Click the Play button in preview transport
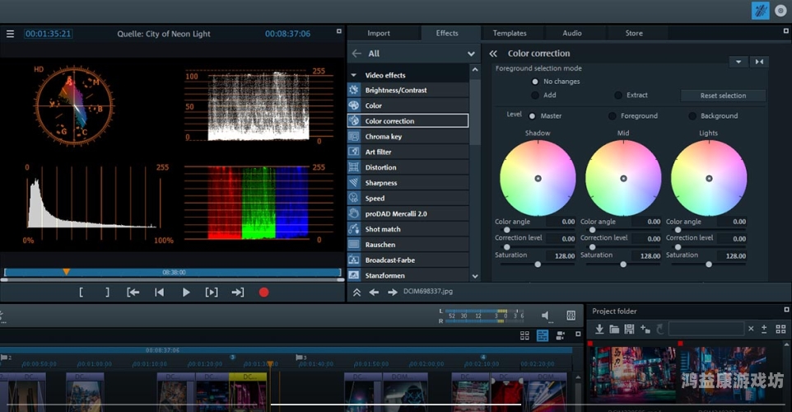792x412 pixels. pos(186,293)
